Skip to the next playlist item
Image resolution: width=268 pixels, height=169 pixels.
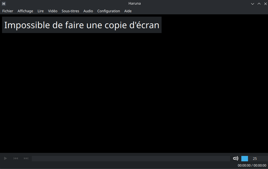click(26, 159)
